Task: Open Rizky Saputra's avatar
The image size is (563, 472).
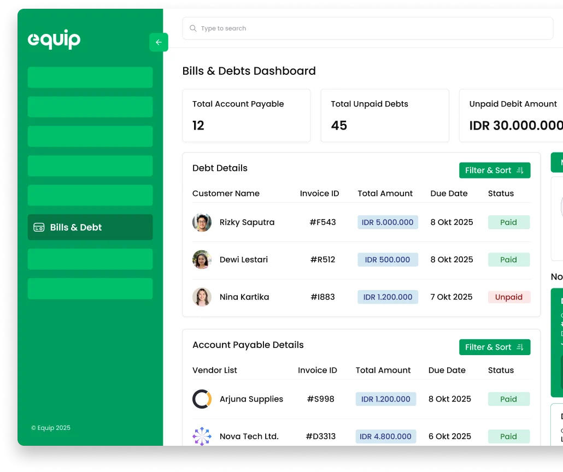Action: coord(202,222)
